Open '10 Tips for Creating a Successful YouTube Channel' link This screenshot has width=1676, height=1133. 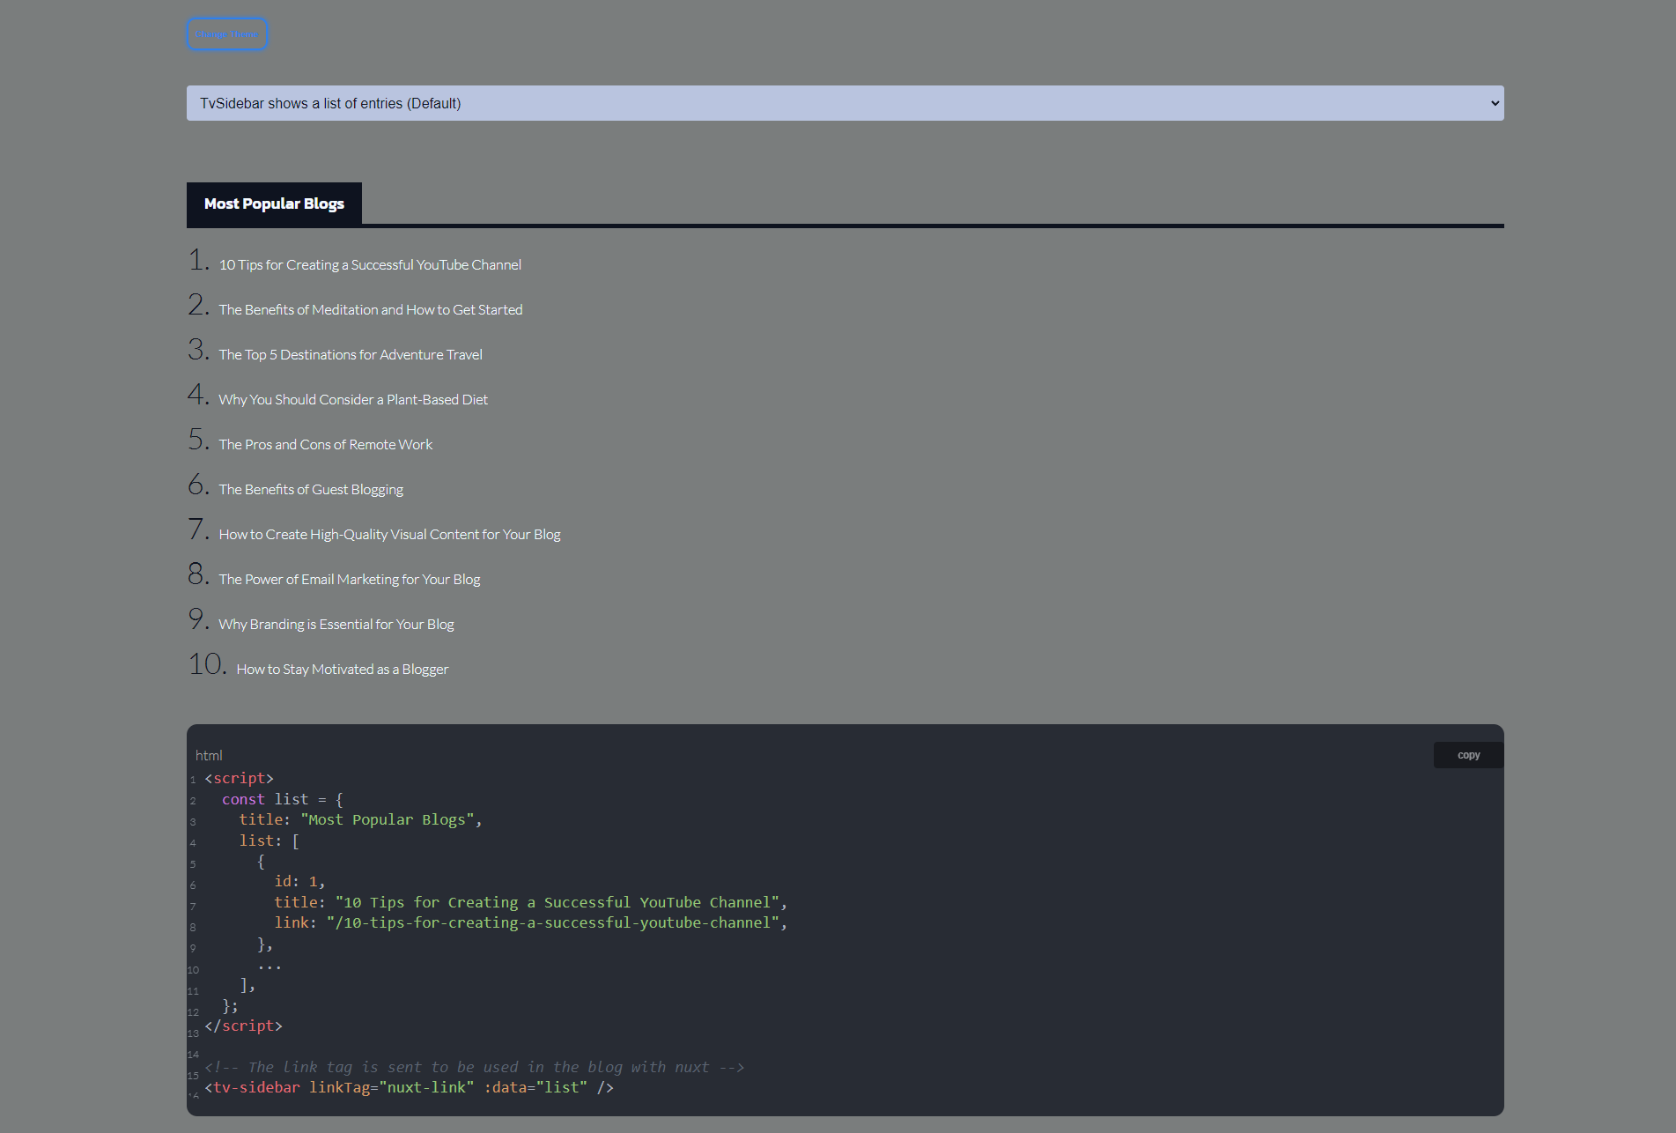[x=370, y=264]
